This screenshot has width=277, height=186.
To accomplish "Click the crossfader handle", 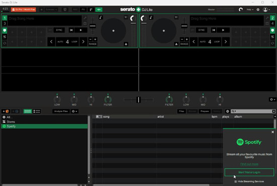I will [138, 100].
